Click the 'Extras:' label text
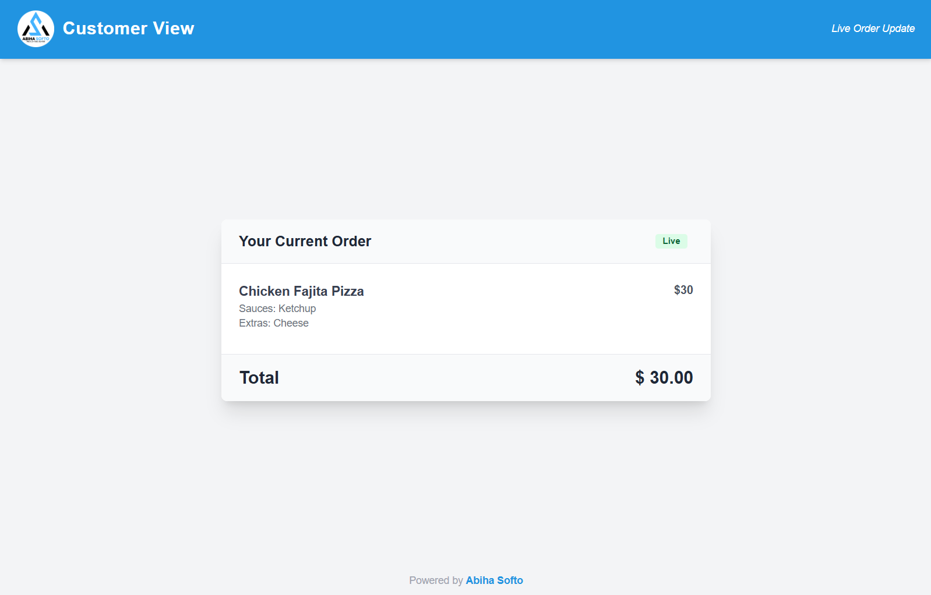The height and width of the screenshot is (595, 931). coord(255,323)
